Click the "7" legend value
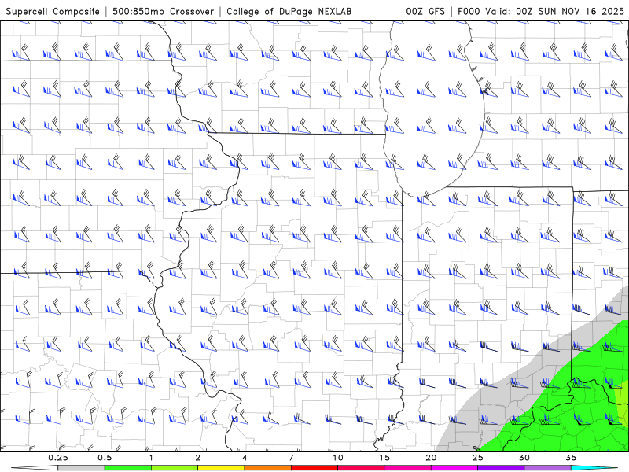Image resolution: width=629 pixels, height=472 pixels. (291, 458)
